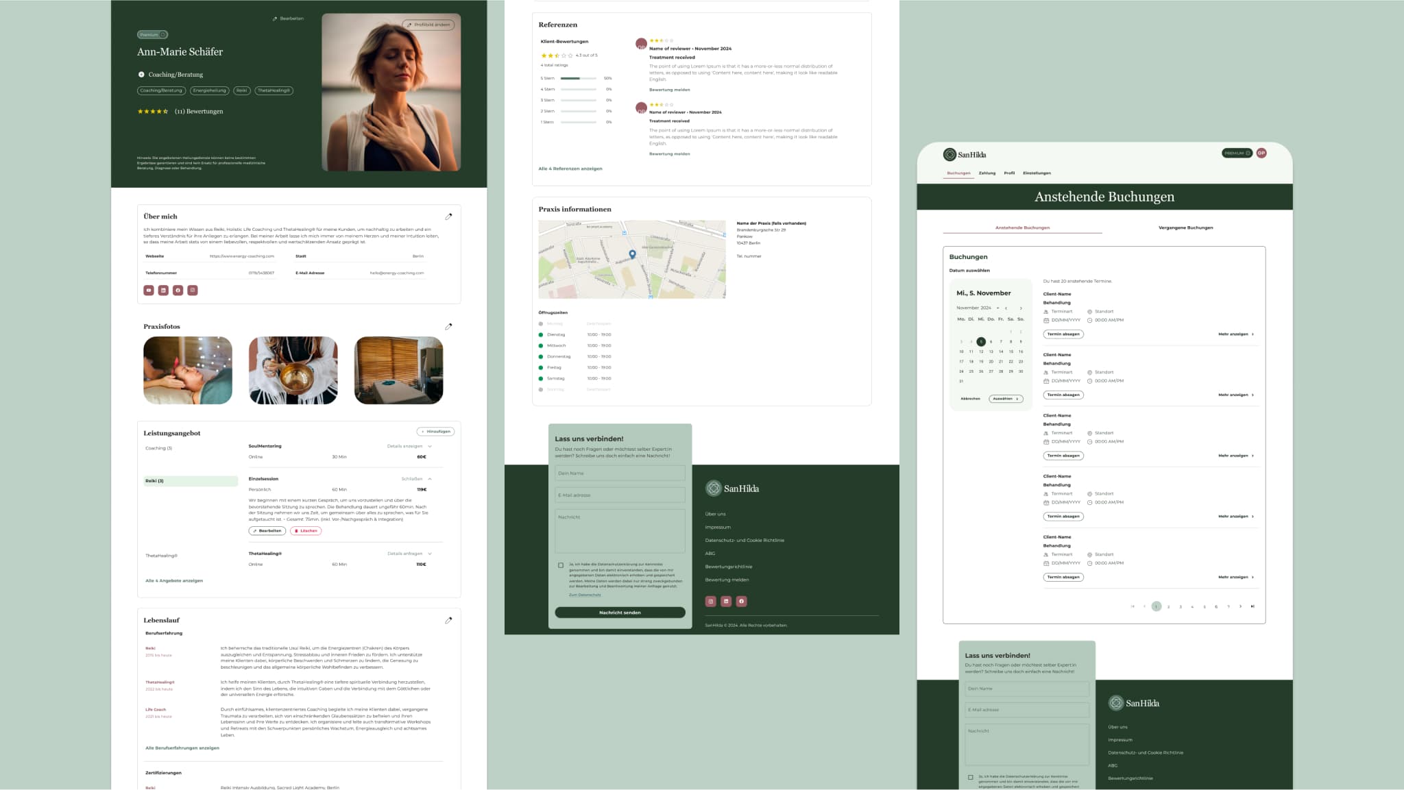The width and height of the screenshot is (1404, 790).
Task: Open the LinkedIn icon under Über mich
Action: 163,291
